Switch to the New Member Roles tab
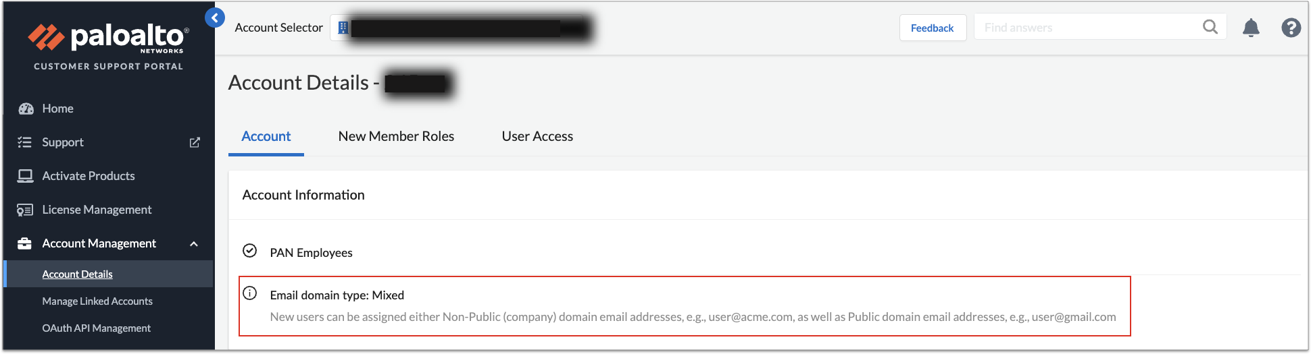 396,136
